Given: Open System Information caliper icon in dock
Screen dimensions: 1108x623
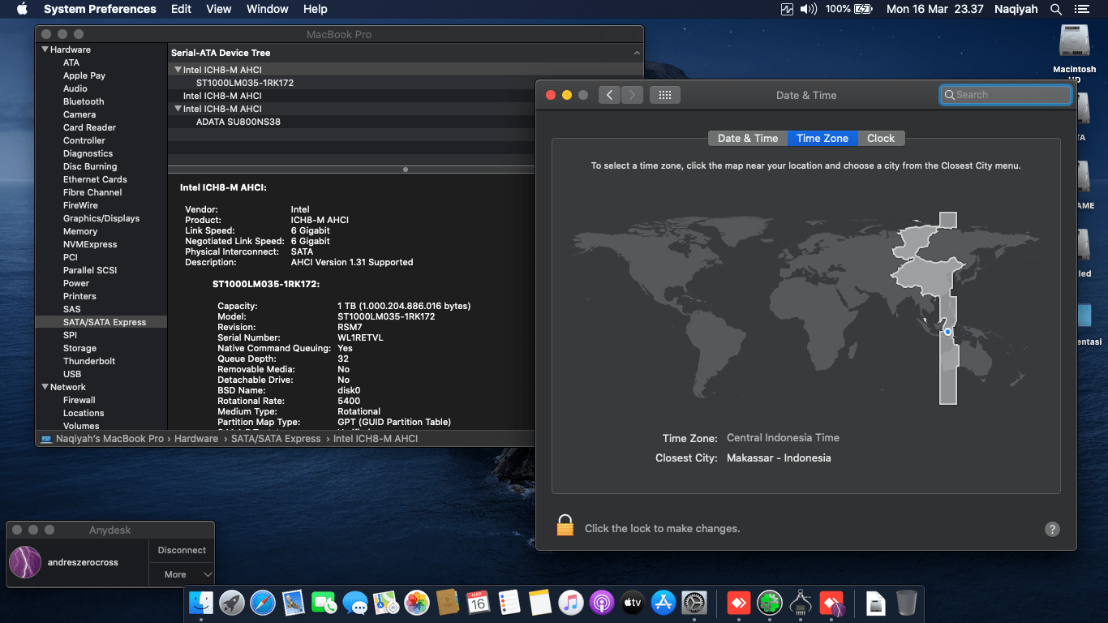Looking at the screenshot, I should coord(801,603).
